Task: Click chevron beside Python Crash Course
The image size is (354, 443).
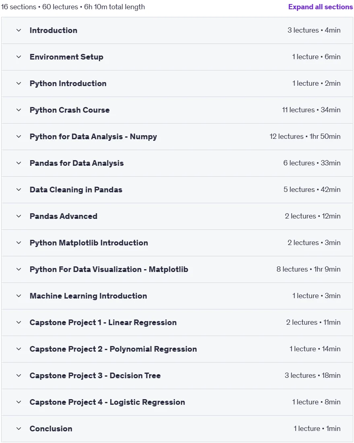Action: (19, 110)
